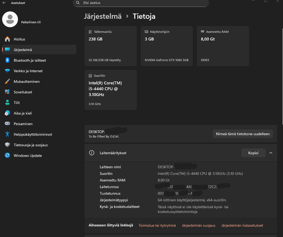This screenshot has width=283, height=237.
Task: Click Nimeä tämä tietokone uudelleen button
Action: tap(243, 134)
